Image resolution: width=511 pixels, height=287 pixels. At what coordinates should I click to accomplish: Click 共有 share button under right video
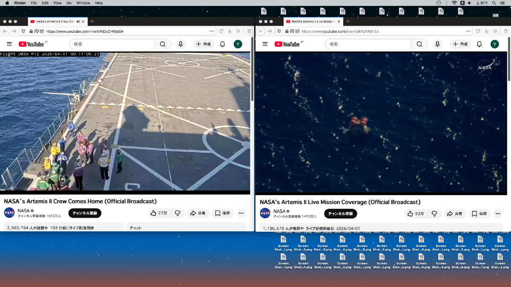(x=455, y=213)
